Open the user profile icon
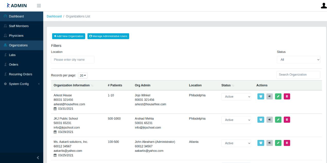 click(x=323, y=6)
